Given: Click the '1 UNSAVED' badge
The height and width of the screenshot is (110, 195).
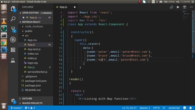Looking at the screenshot, I should (46, 13).
